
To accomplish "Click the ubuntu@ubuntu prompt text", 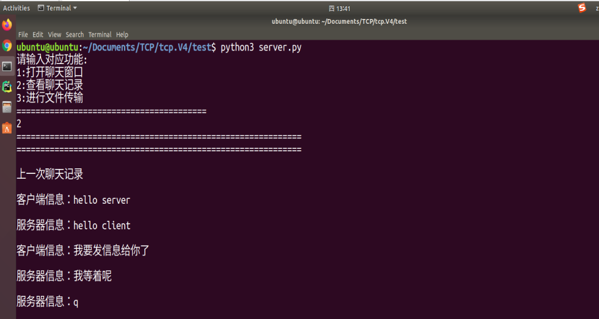I will (x=48, y=48).
